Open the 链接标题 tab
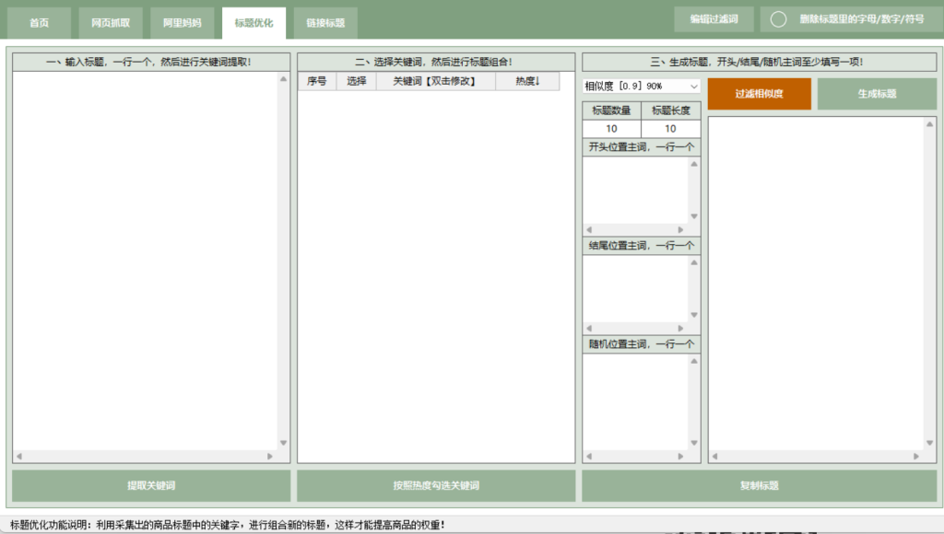 coord(325,22)
